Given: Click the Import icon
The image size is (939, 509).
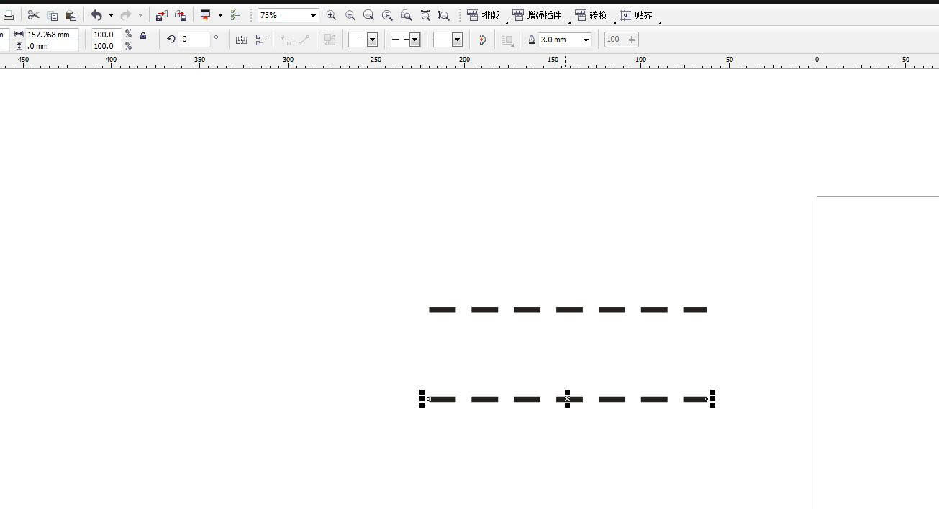Looking at the screenshot, I should tap(162, 15).
